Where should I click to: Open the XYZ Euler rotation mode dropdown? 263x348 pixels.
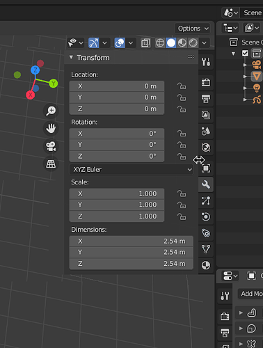pos(131,170)
